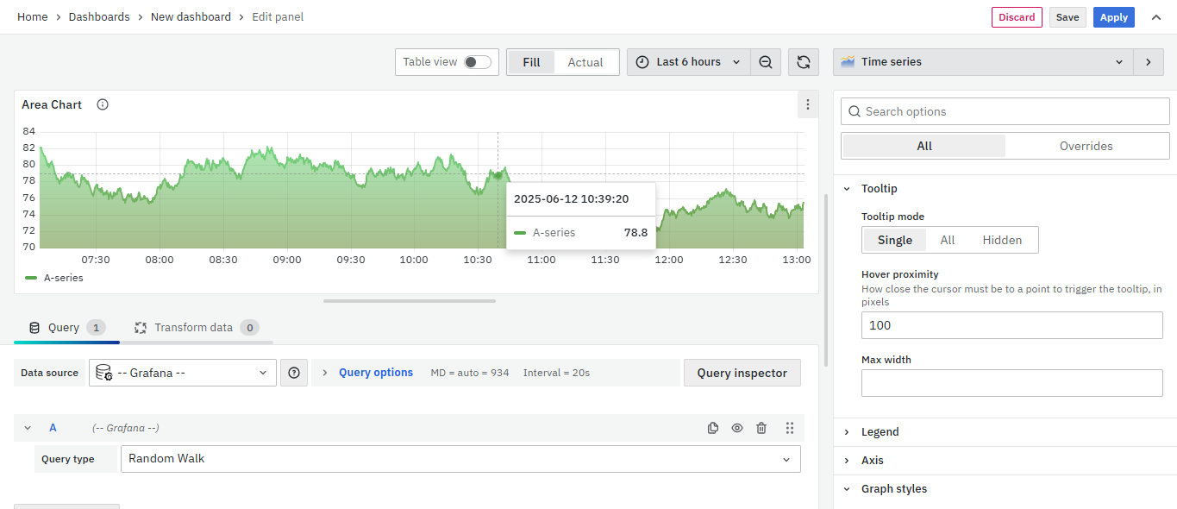
Task: Click the drag handle icon on query A
Action: pyautogui.click(x=789, y=428)
